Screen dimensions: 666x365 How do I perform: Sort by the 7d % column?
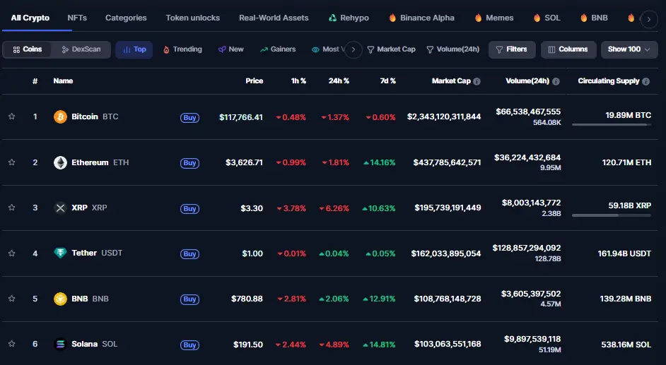[387, 81]
